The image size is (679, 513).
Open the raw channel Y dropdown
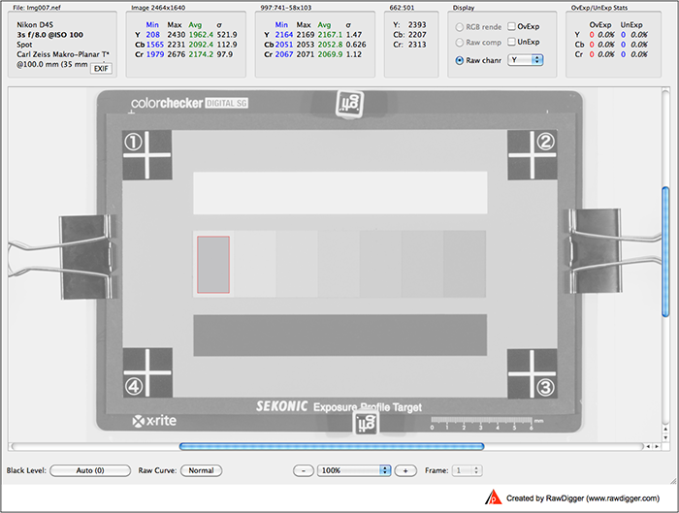(526, 60)
